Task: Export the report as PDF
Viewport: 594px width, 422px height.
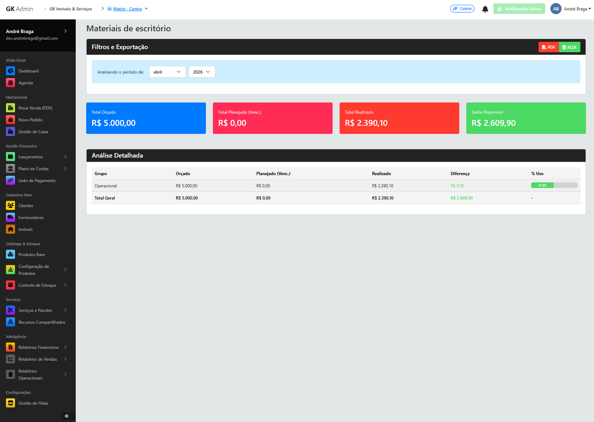Action: tap(548, 47)
